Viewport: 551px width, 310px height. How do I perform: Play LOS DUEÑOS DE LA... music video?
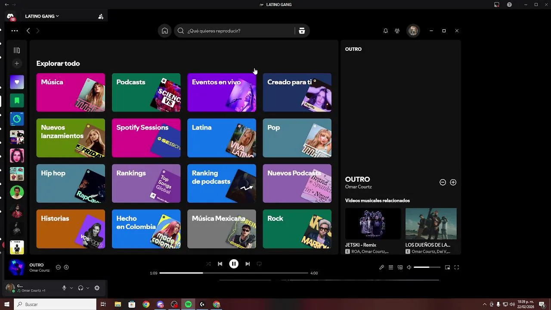point(431,224)
